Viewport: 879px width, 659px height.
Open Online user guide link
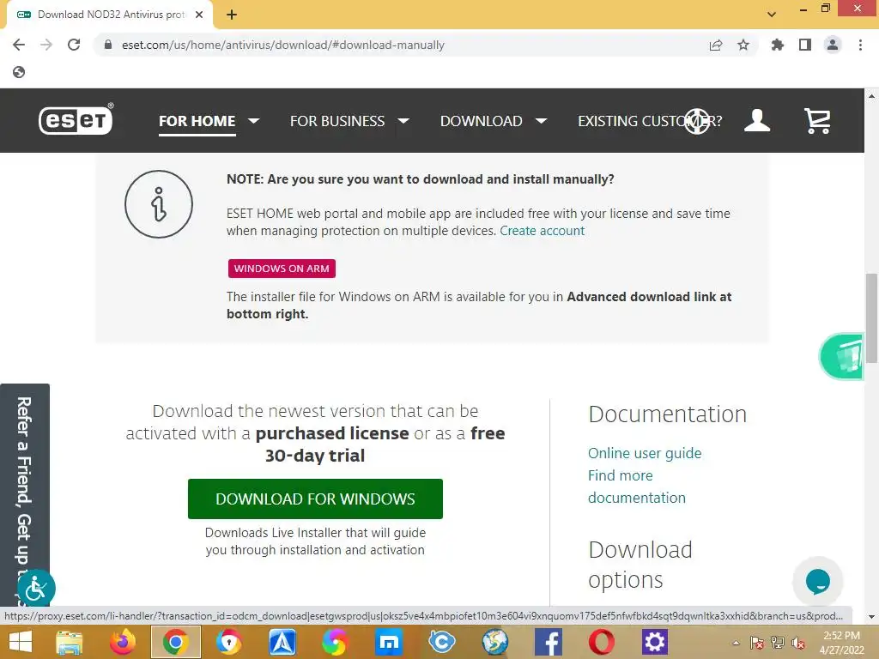pos(645,453)
